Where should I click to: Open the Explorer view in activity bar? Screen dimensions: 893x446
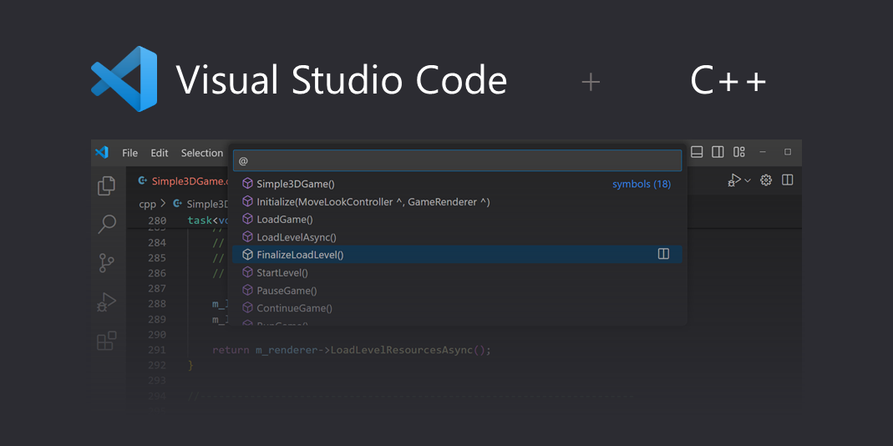tap(106, 185)
